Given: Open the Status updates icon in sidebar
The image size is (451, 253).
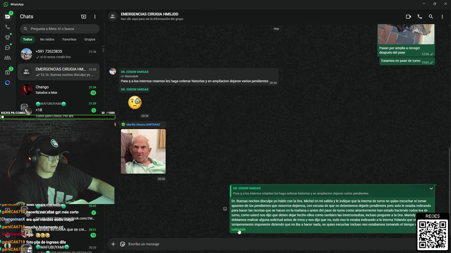Looking at the screenshot, I should [7, 37].
